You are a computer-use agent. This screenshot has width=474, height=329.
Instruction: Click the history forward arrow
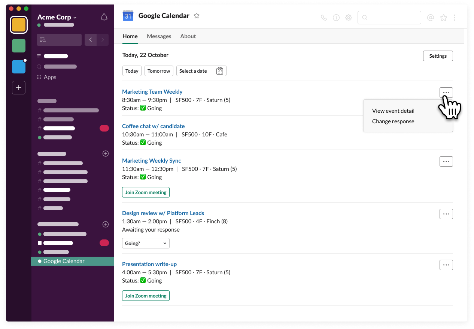click(103, 40)
